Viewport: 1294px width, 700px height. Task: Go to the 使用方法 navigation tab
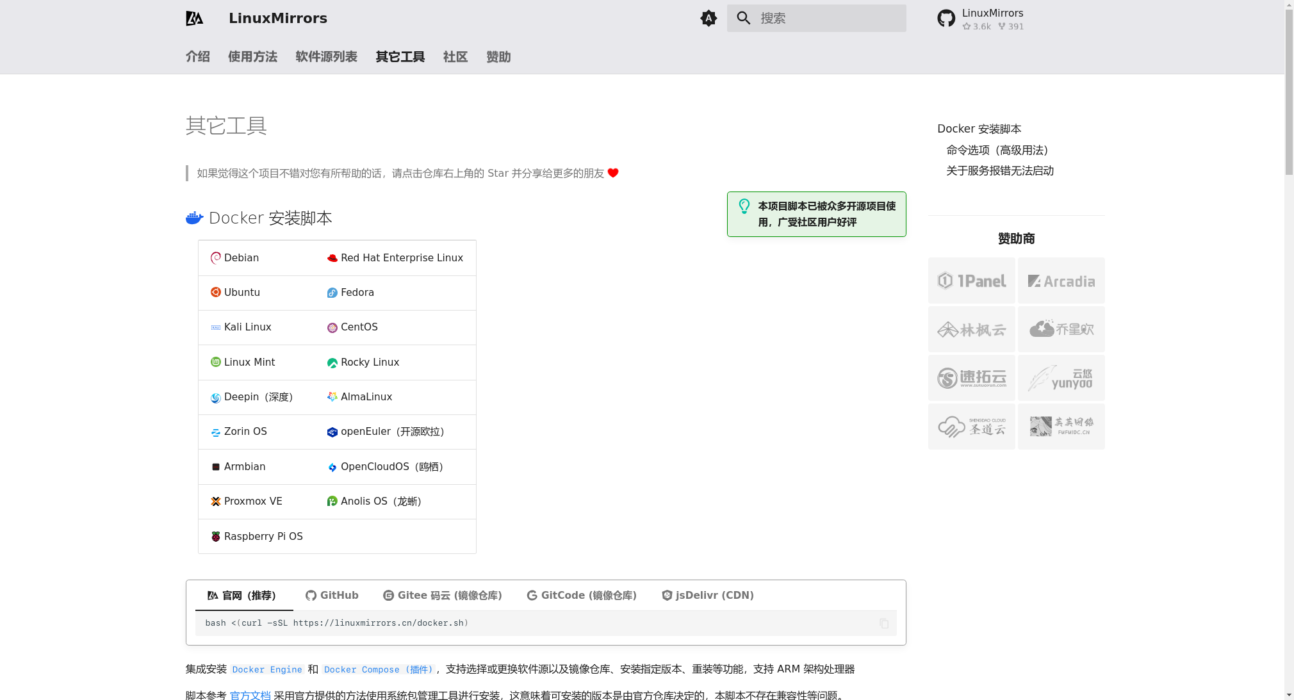[252, 56]
